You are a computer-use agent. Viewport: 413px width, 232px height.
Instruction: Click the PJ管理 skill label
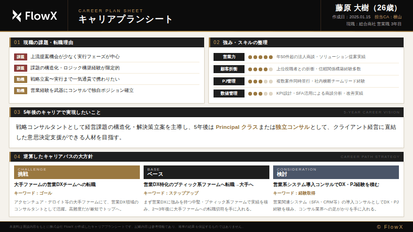(x=229, y=82)
